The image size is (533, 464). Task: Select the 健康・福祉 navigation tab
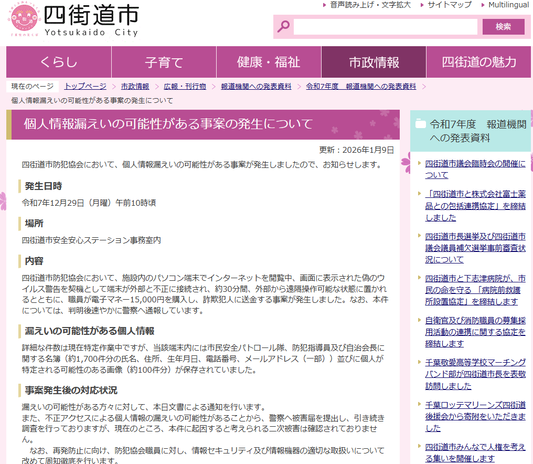(269, 62)
